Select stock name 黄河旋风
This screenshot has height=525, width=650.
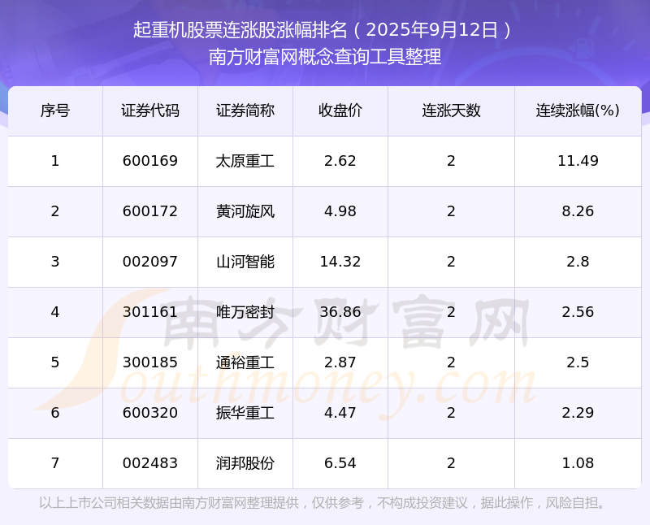(x=245, y=211)
